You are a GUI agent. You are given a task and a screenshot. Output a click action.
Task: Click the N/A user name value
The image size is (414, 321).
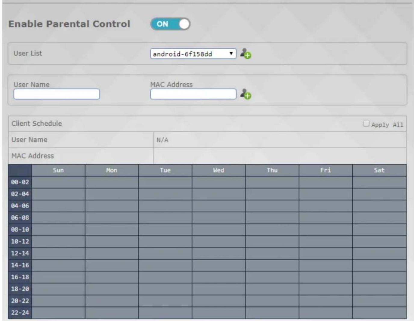pos(162,140)
